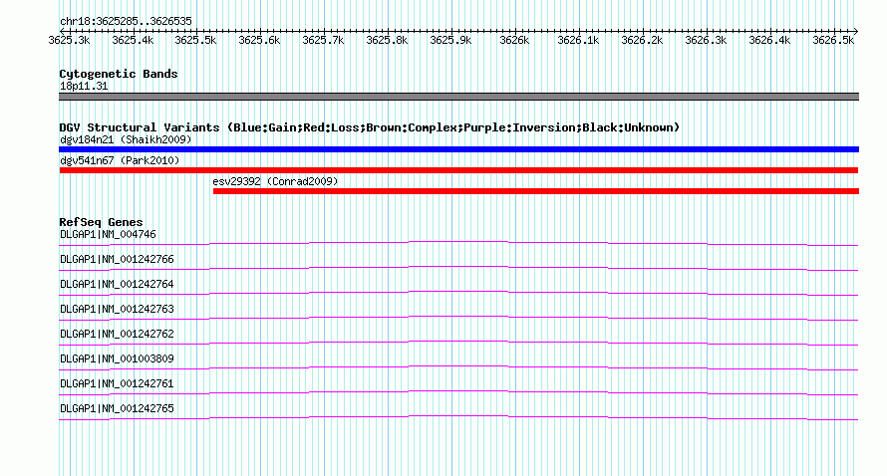
Task: Open DLGAP1|NM_001242765 transcript label
Action: click(x=117, y=408)
